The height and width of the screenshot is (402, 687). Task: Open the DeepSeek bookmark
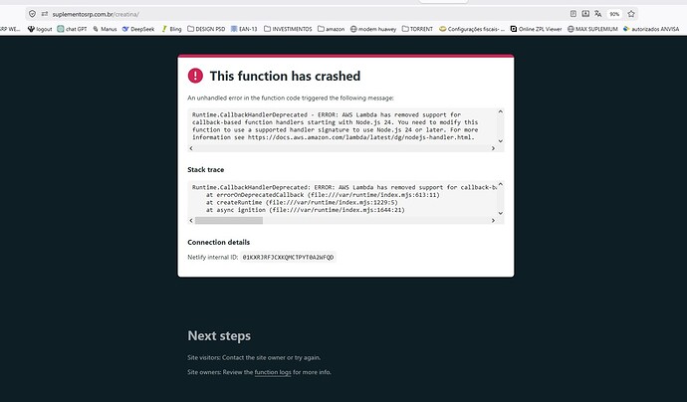[x=138, y=29]
